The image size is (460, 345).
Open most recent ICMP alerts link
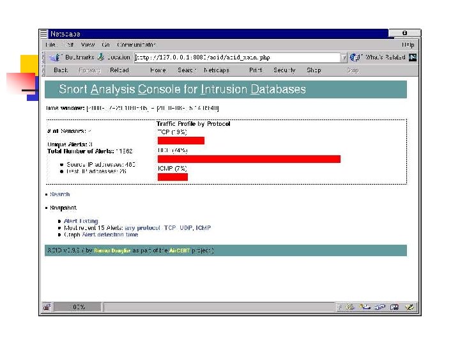pyautogui.click(x=203, y=228)
